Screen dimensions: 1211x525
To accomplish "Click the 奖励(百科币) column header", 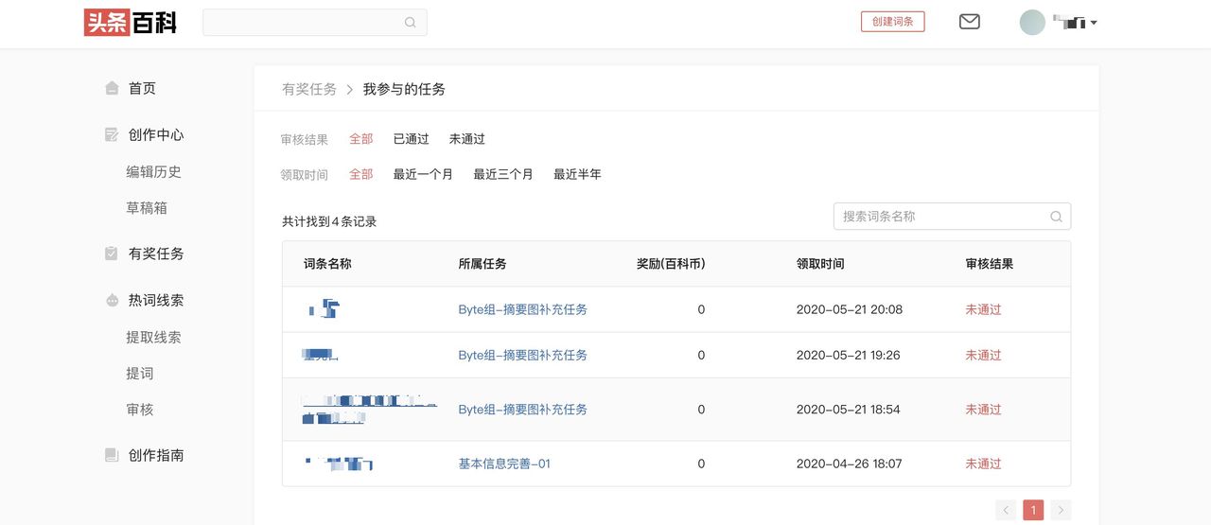I will coord(671,264).
